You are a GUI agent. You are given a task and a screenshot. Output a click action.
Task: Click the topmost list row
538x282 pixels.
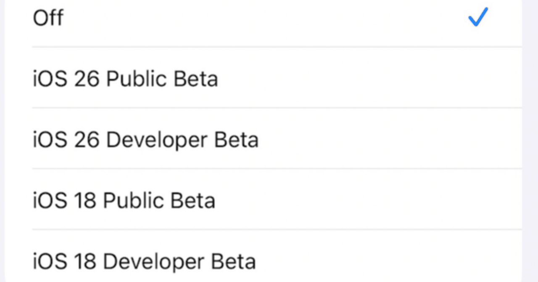(x=168, y=18)
